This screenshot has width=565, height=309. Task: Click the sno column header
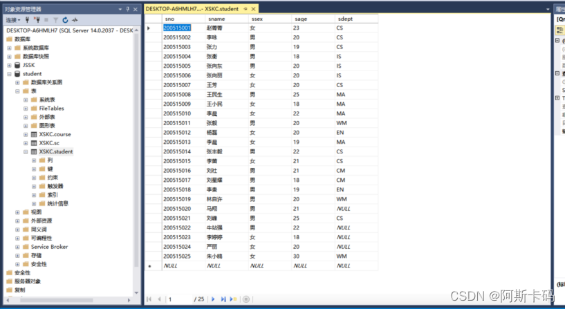(183, 19)
